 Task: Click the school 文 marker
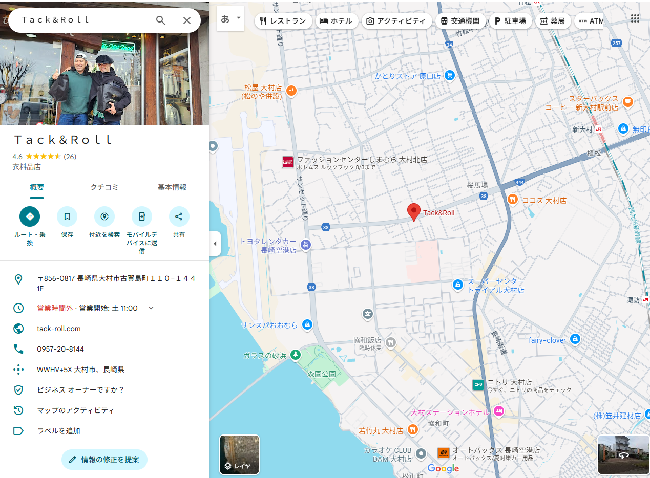pyautogui.click(x=367, y=314)
